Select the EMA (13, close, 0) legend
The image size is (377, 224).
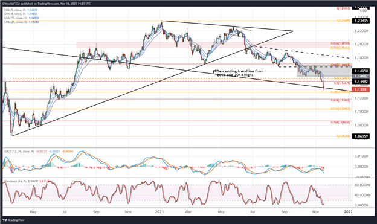[x=21, y=18]
